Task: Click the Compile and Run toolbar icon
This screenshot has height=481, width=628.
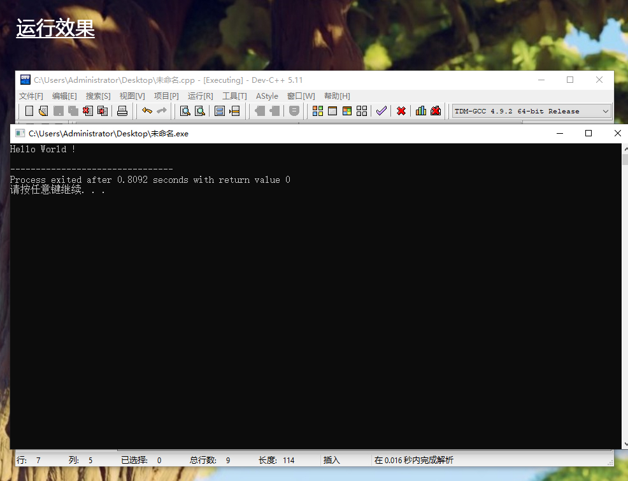Action: [347, 111]
